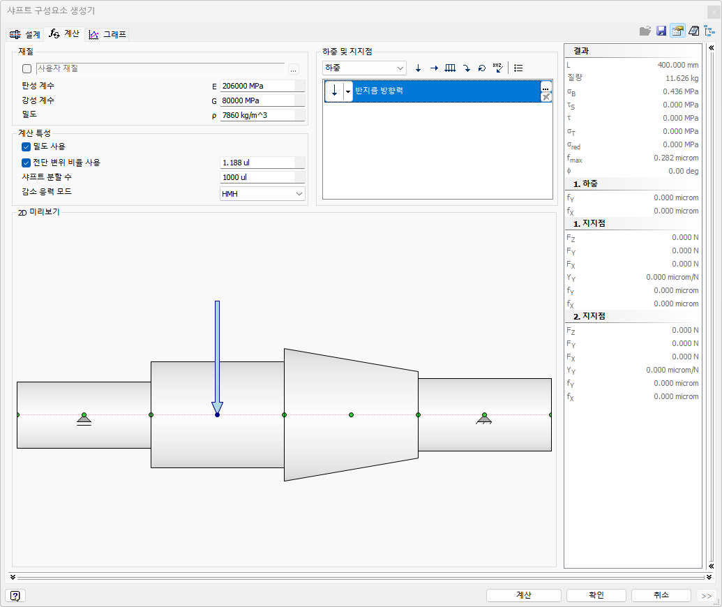Click the 0.00 deg twist value
The height and width of the screenshot is (607, 722).
pyautogui.click(x=684, y=172)
